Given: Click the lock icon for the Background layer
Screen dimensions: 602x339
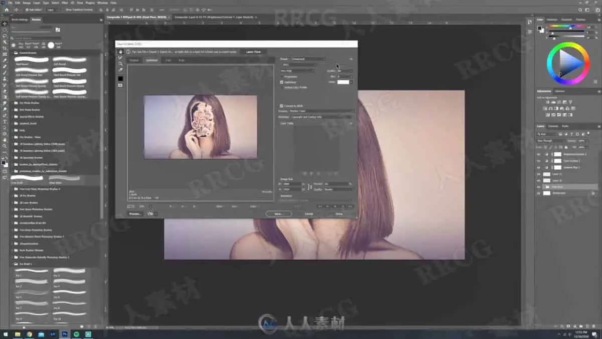Looking at the screenshot, I should [593, 193].
